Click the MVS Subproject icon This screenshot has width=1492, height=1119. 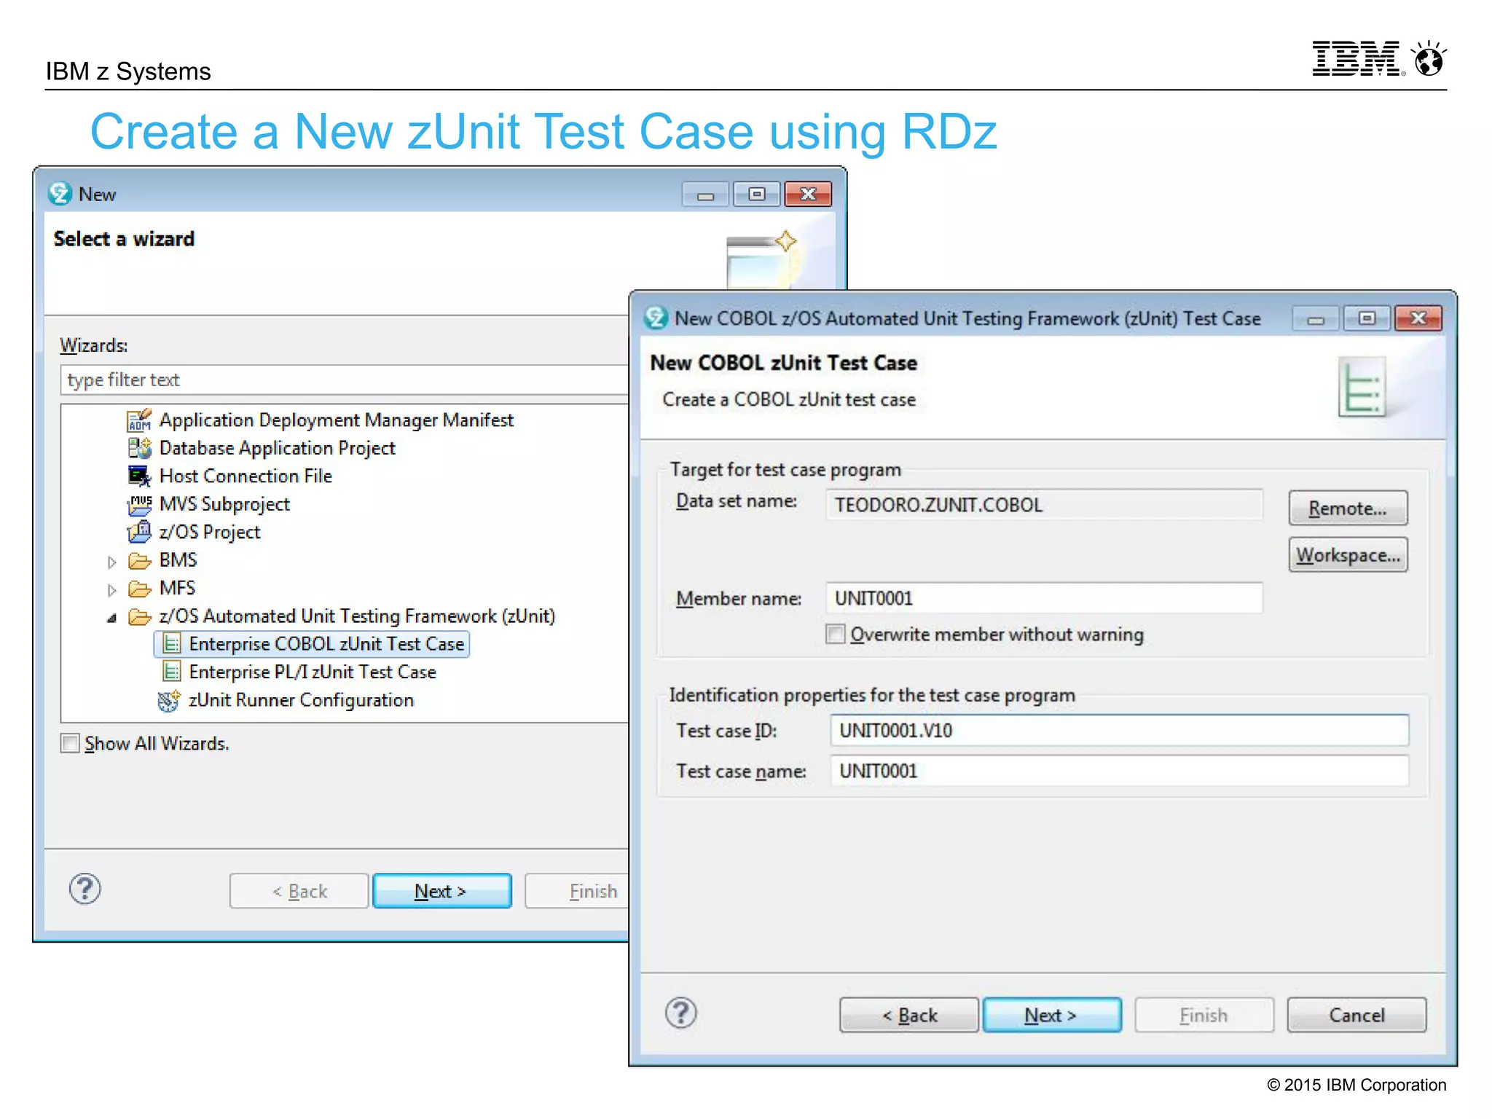coord(139,504)
